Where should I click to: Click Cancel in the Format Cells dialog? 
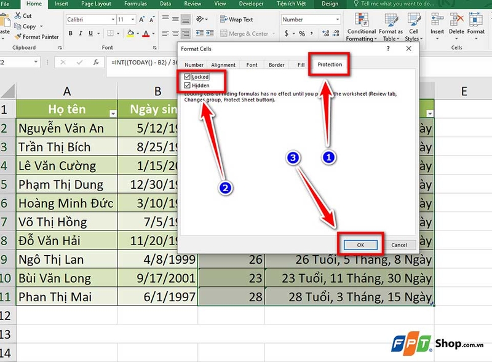(400, 245)
